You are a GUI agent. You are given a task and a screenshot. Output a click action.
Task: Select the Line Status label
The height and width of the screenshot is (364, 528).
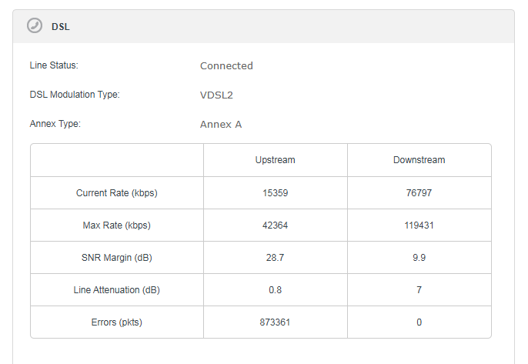pos(54,65)
